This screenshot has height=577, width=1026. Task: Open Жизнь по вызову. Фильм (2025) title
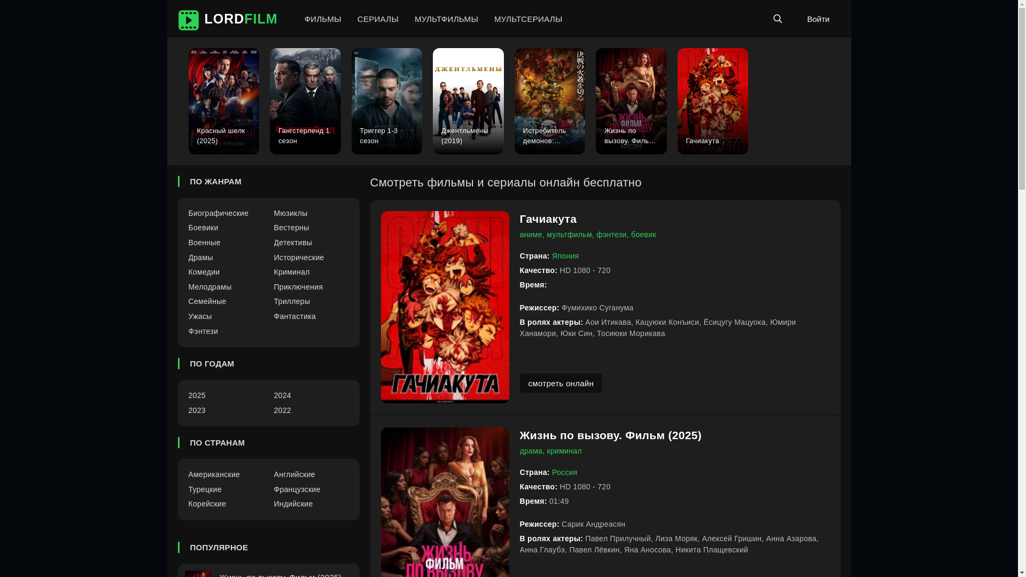click(610, 435)
